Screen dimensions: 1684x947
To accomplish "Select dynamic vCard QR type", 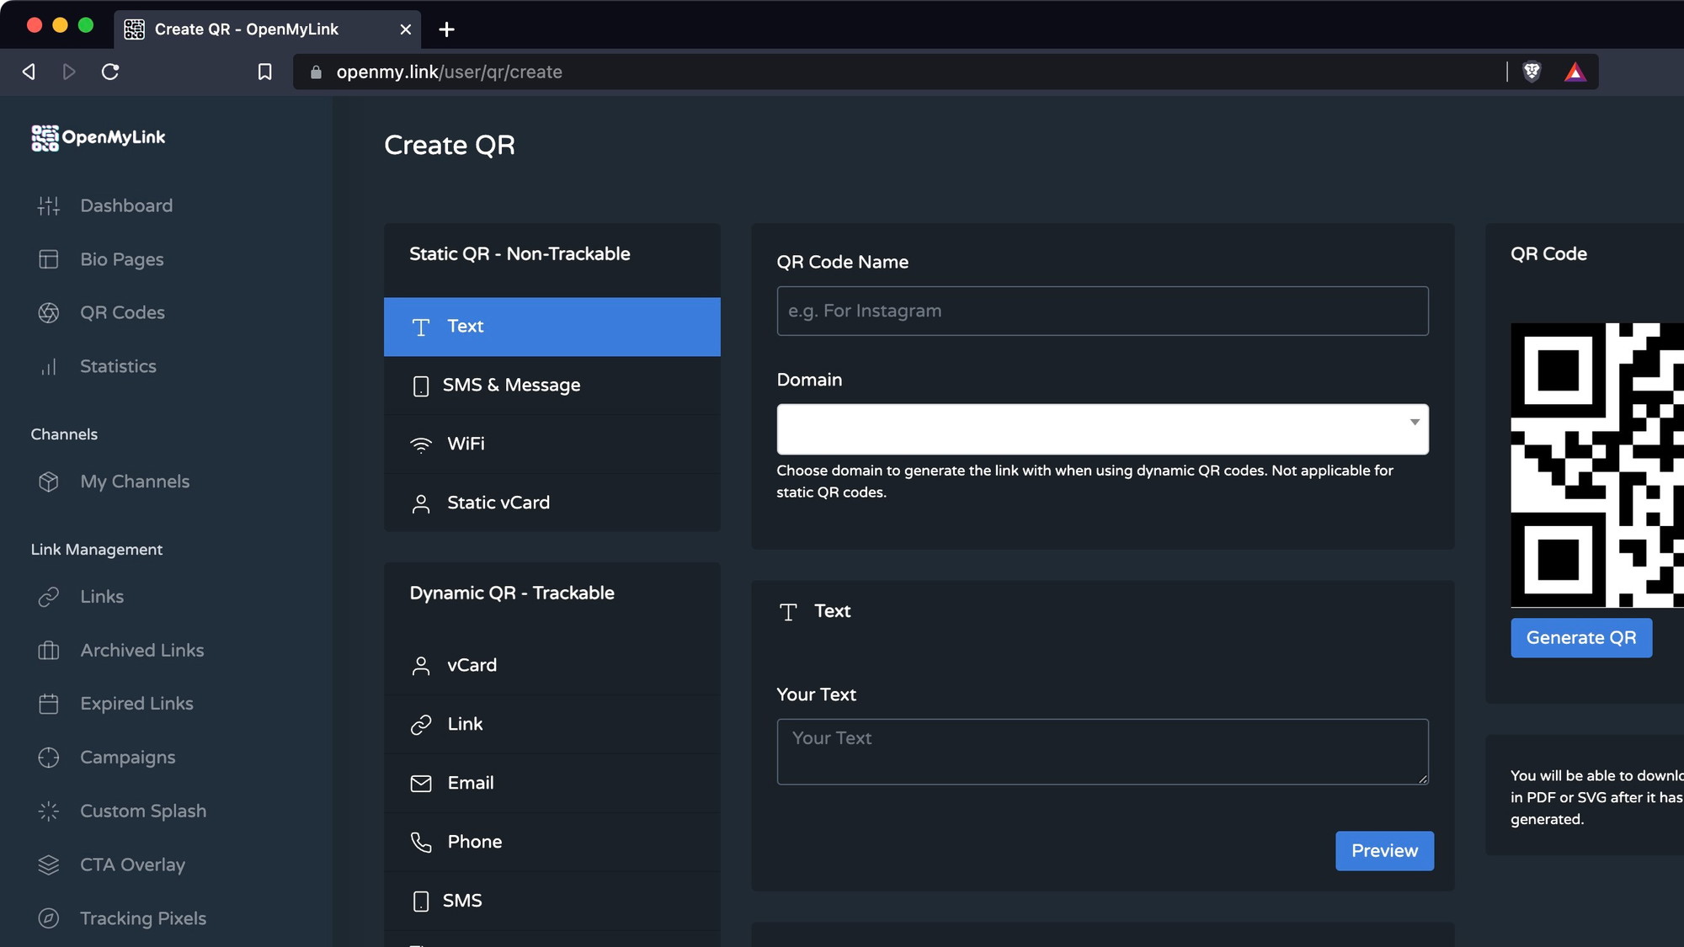I will pos(552,666).
